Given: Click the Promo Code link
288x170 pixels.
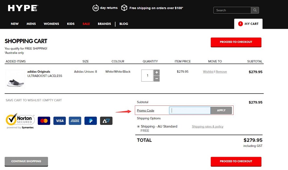Looking at the screenshot, I should [146, 110].
